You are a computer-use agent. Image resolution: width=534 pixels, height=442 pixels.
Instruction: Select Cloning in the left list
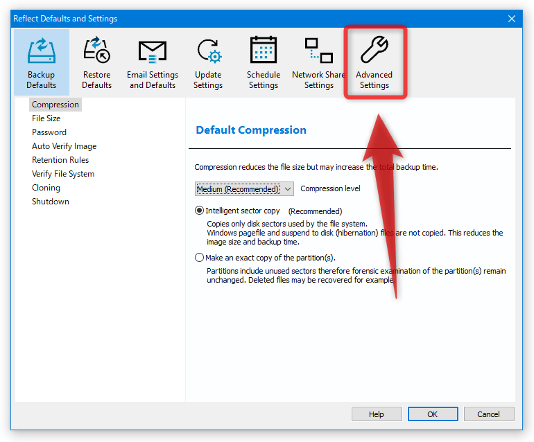click(46, 188)
